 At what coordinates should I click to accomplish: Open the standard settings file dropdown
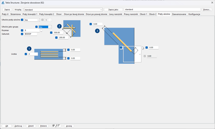point(63,10)
